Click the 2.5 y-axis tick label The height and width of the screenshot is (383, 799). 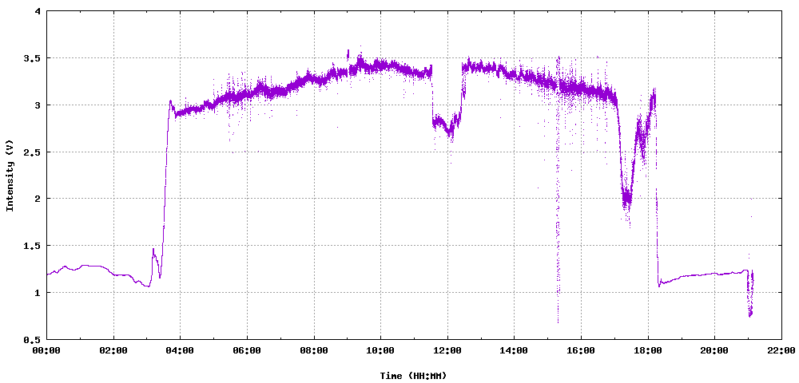[x=34, y=152]
